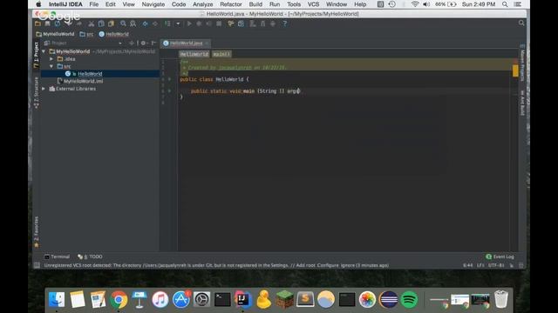The image size is (558, 313).
Task: Click the LF line separator selector
Action: [x=480, y=265]
